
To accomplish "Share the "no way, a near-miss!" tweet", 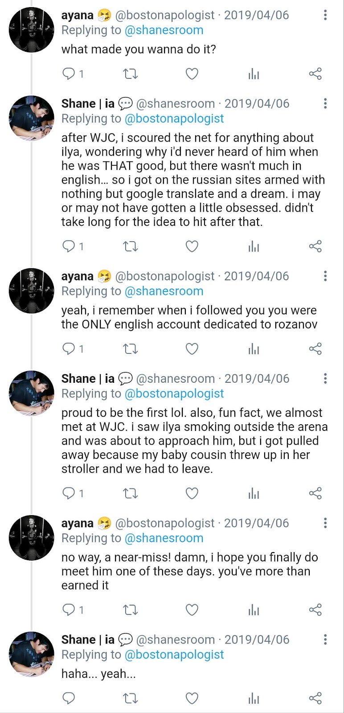I will click(x=315, y=610).
